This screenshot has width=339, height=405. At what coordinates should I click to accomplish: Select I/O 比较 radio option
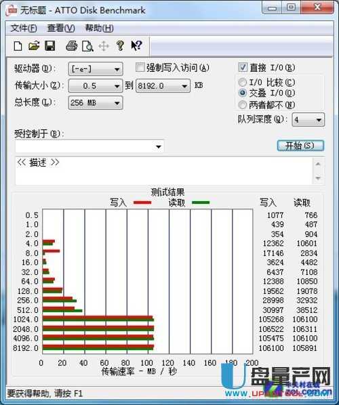coord(242,83)
